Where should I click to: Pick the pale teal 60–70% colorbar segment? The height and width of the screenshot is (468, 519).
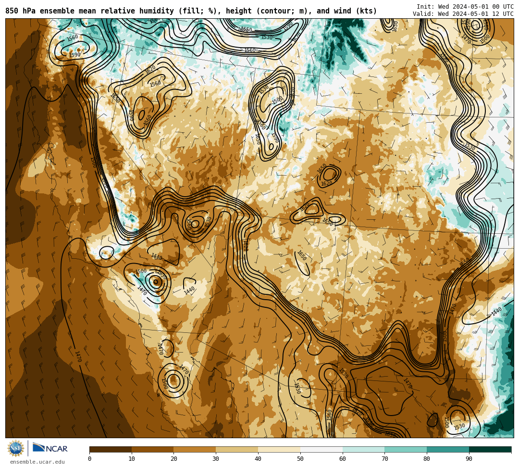(364, 449)
